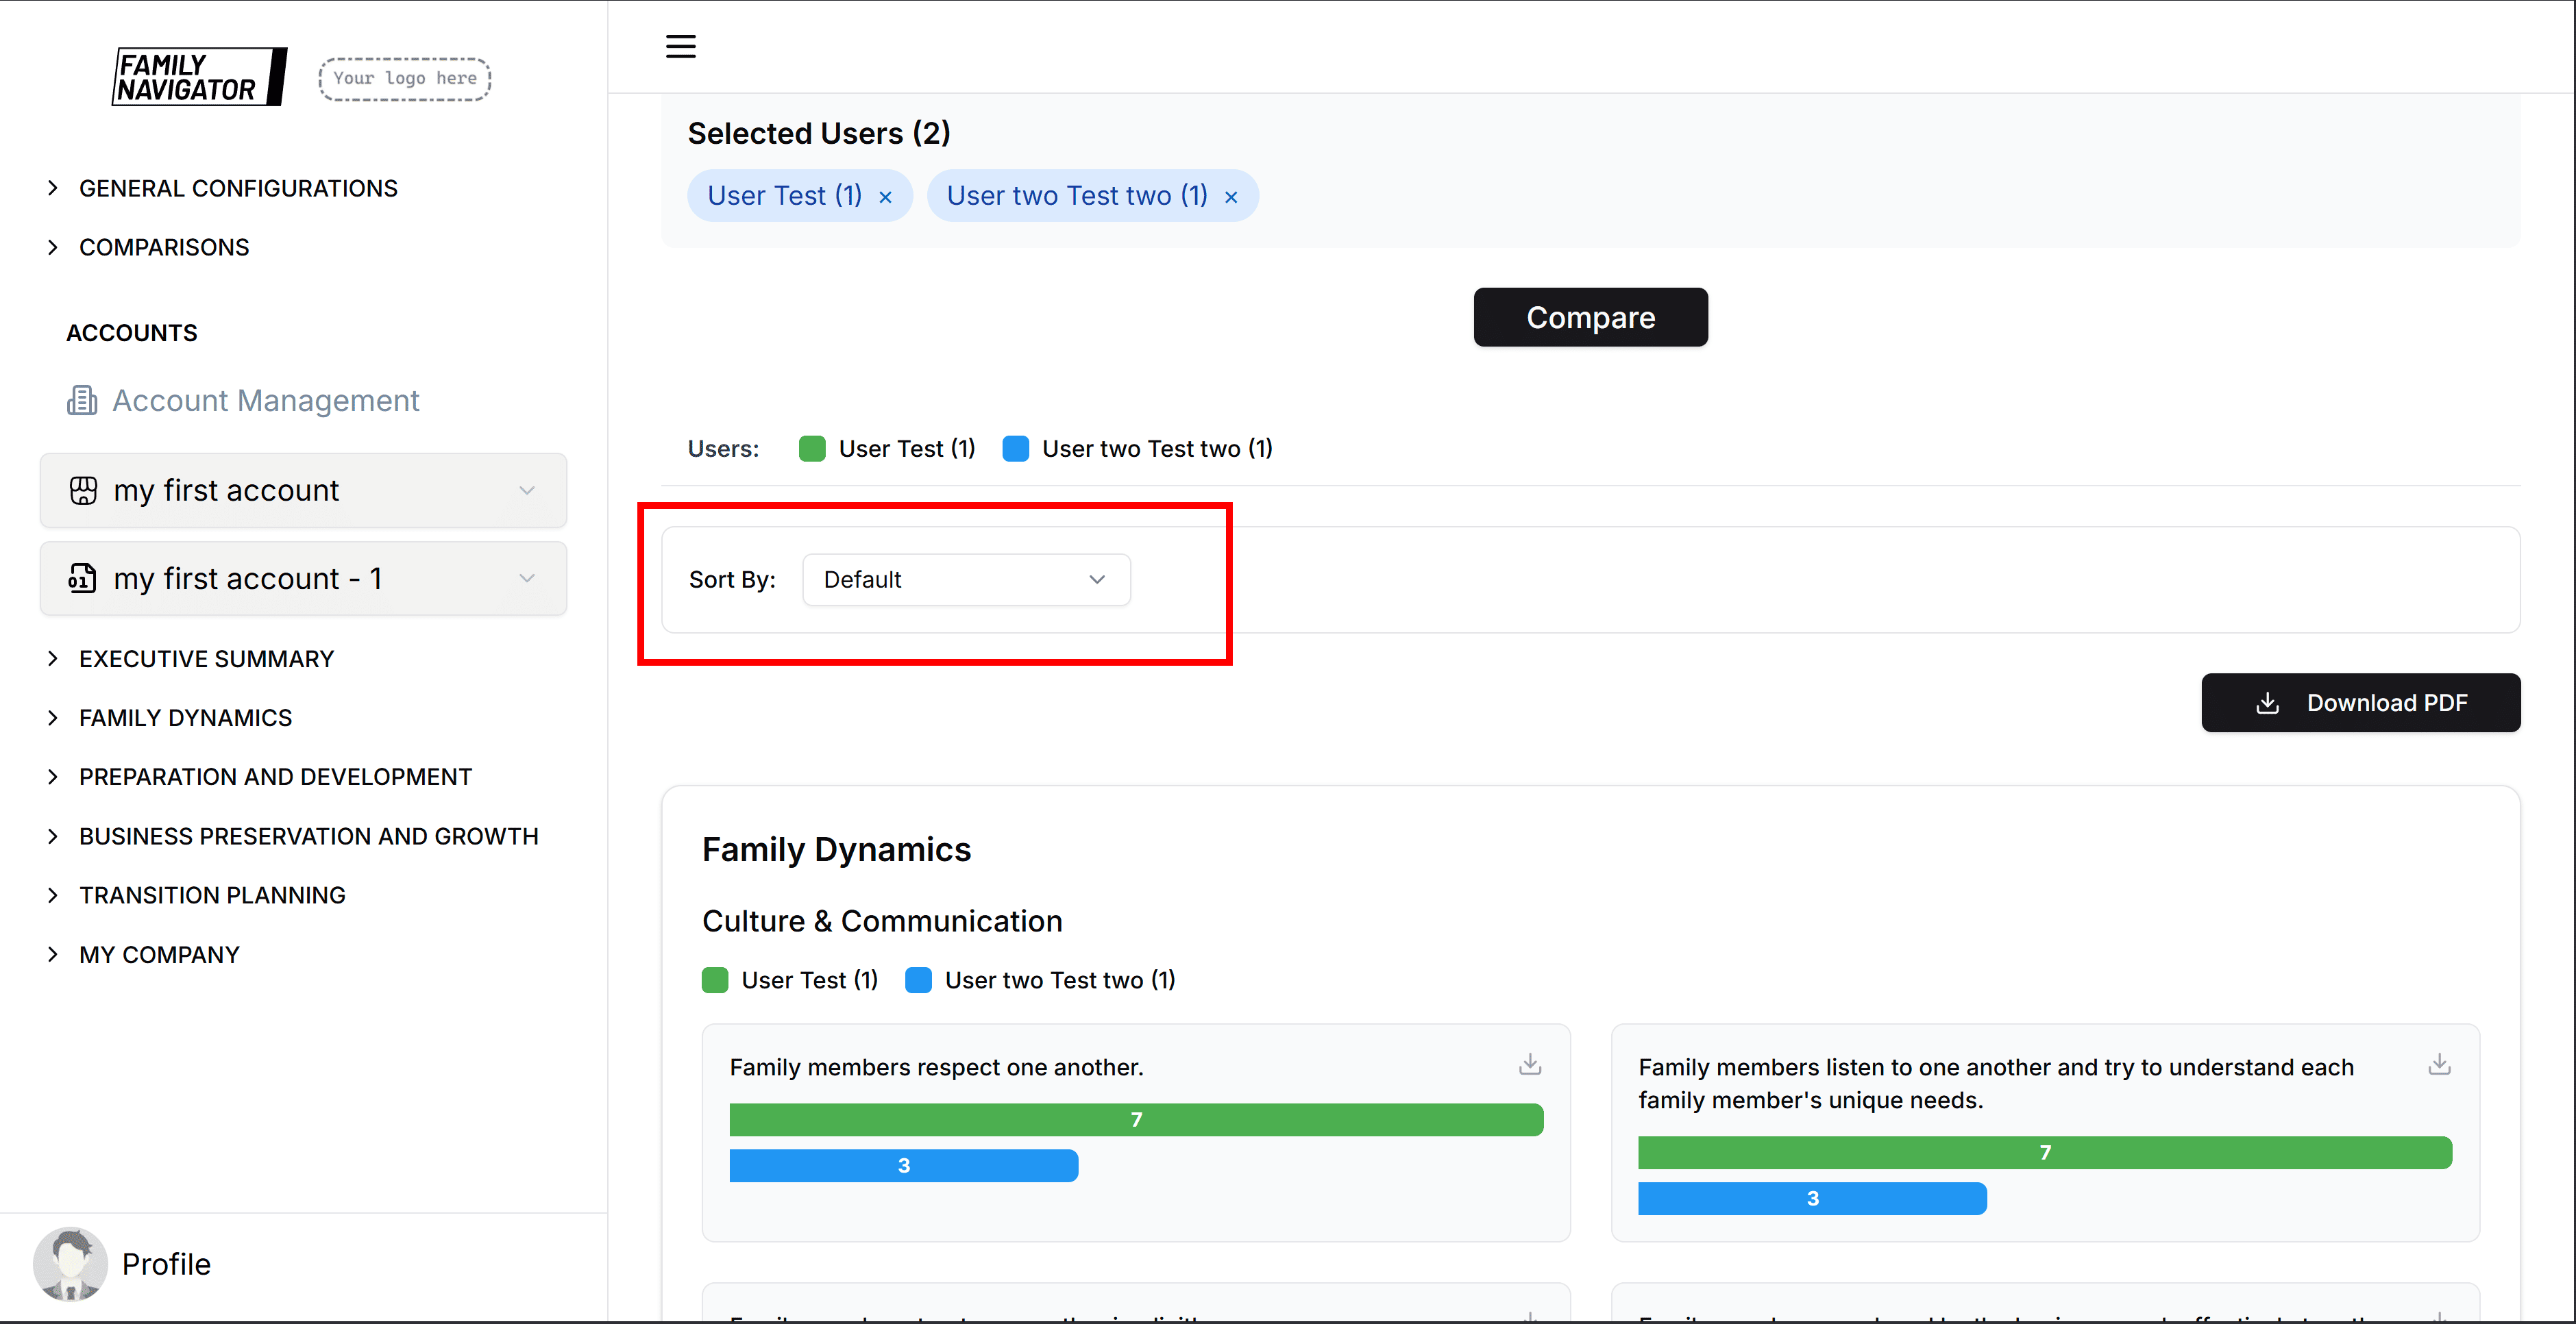The width and height of the screenshot is (2576, 1324).
Task: Expand TRANSITION PLANNING menu item
Action: pyautogui.click(x=212, y=895)
